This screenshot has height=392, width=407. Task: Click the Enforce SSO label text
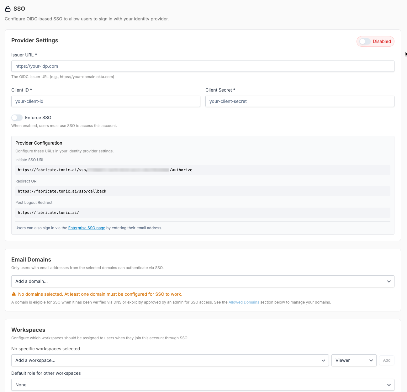(x=38, y=118)
